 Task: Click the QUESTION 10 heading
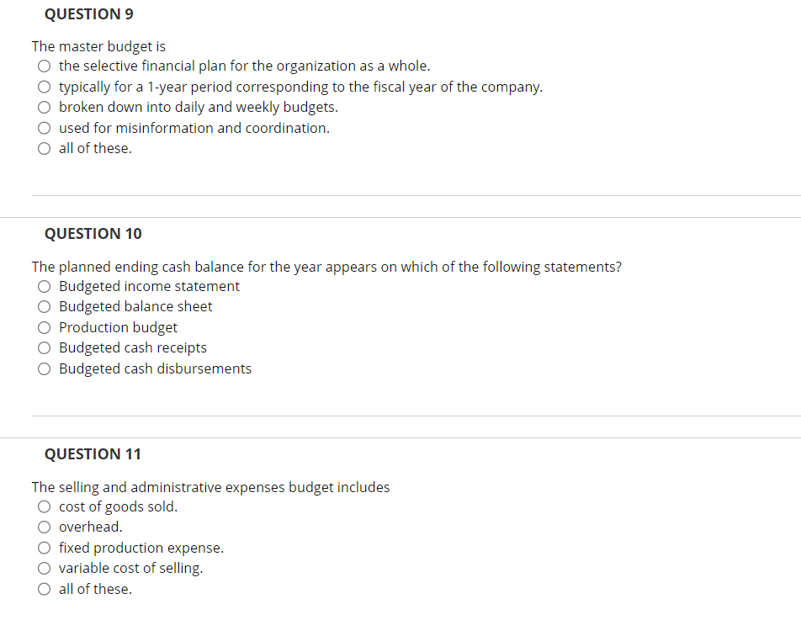[93, 233]
